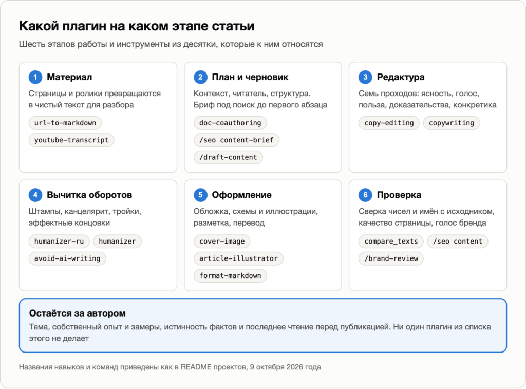The width and height of the screenshot is (526, 389).
Task: Click the cover-image chip
Action: click(222, 242)
